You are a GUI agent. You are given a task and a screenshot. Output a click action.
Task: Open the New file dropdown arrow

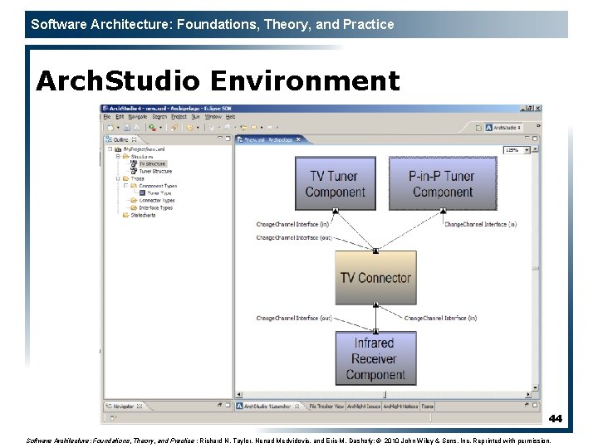tap(118, 128)
